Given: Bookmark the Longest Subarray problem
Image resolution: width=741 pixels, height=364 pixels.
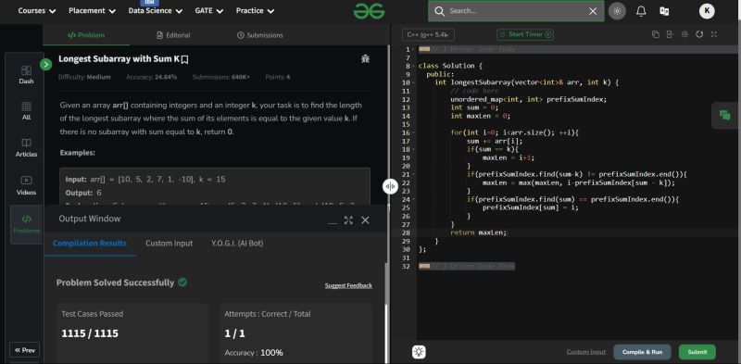Looking at the screenshot, I should (184, 59).
